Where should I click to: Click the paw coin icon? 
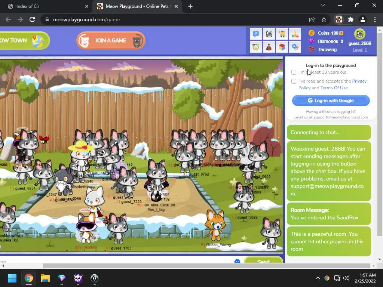pos(312,33)
